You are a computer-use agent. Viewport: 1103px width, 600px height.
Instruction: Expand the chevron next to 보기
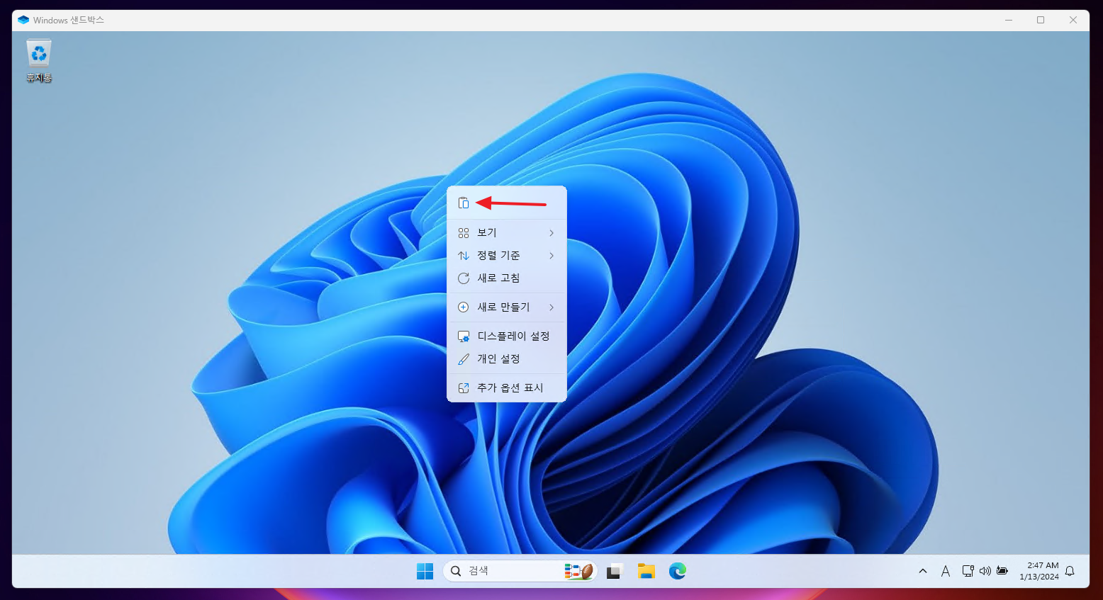[551, 233]
